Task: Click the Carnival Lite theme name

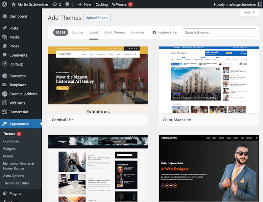Action: click(x=63, y=120)
